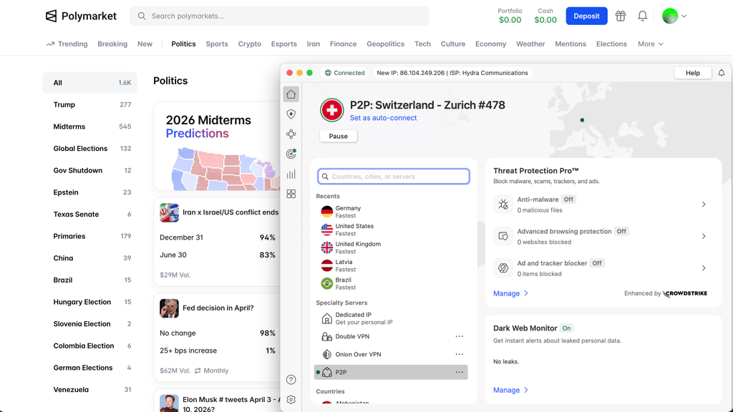Open Meshnet icon in NordVPN sidebar
The height and width of the screenshot is (412, 733).
tap(291, 134)
